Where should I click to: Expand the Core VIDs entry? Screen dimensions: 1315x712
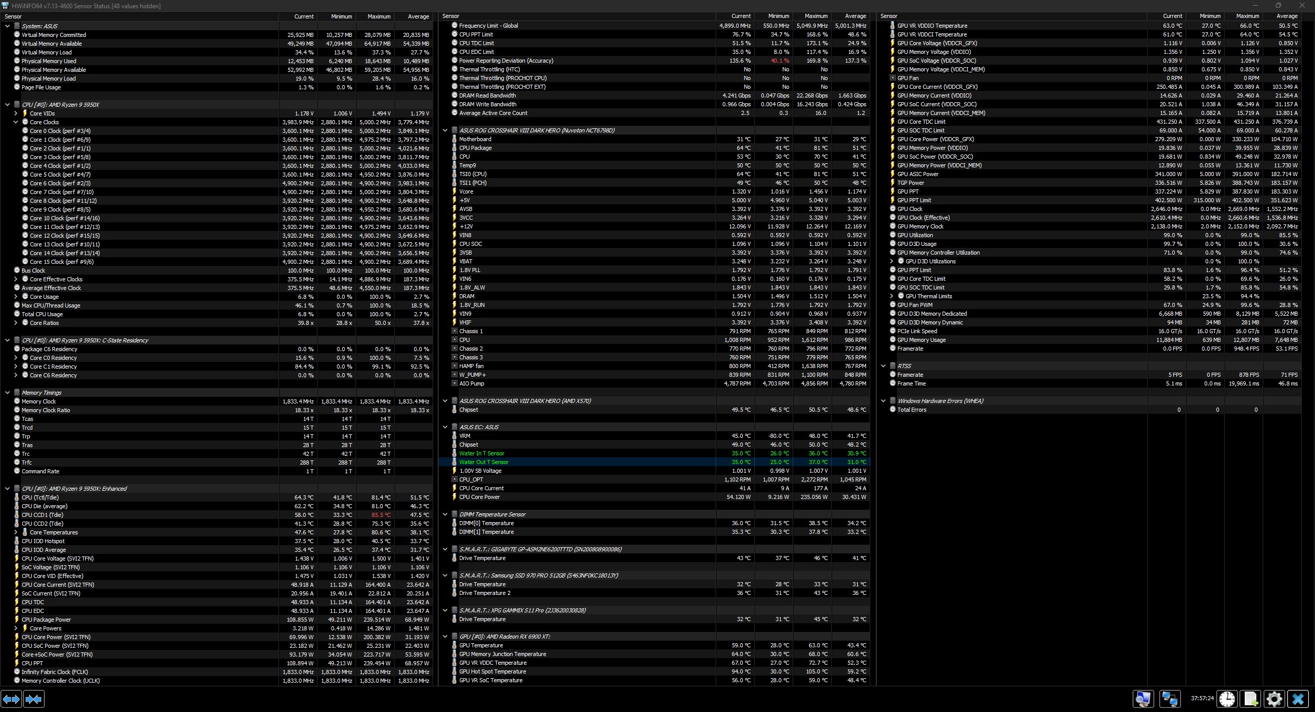pyautogui.click(x=15, y=113)
